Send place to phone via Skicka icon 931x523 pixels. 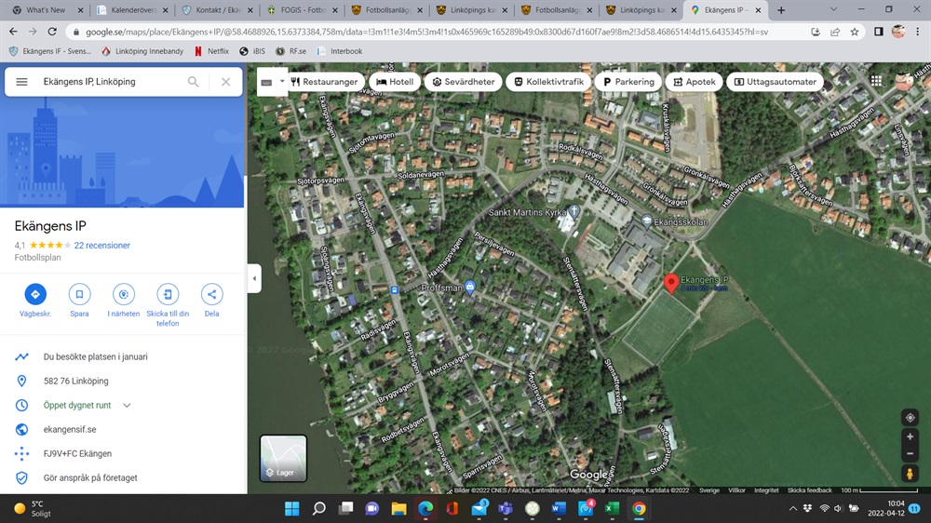tap(168, 294)
